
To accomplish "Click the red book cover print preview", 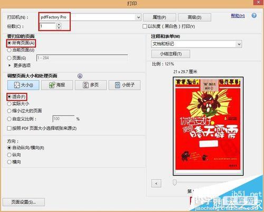I will pos(208,126).
